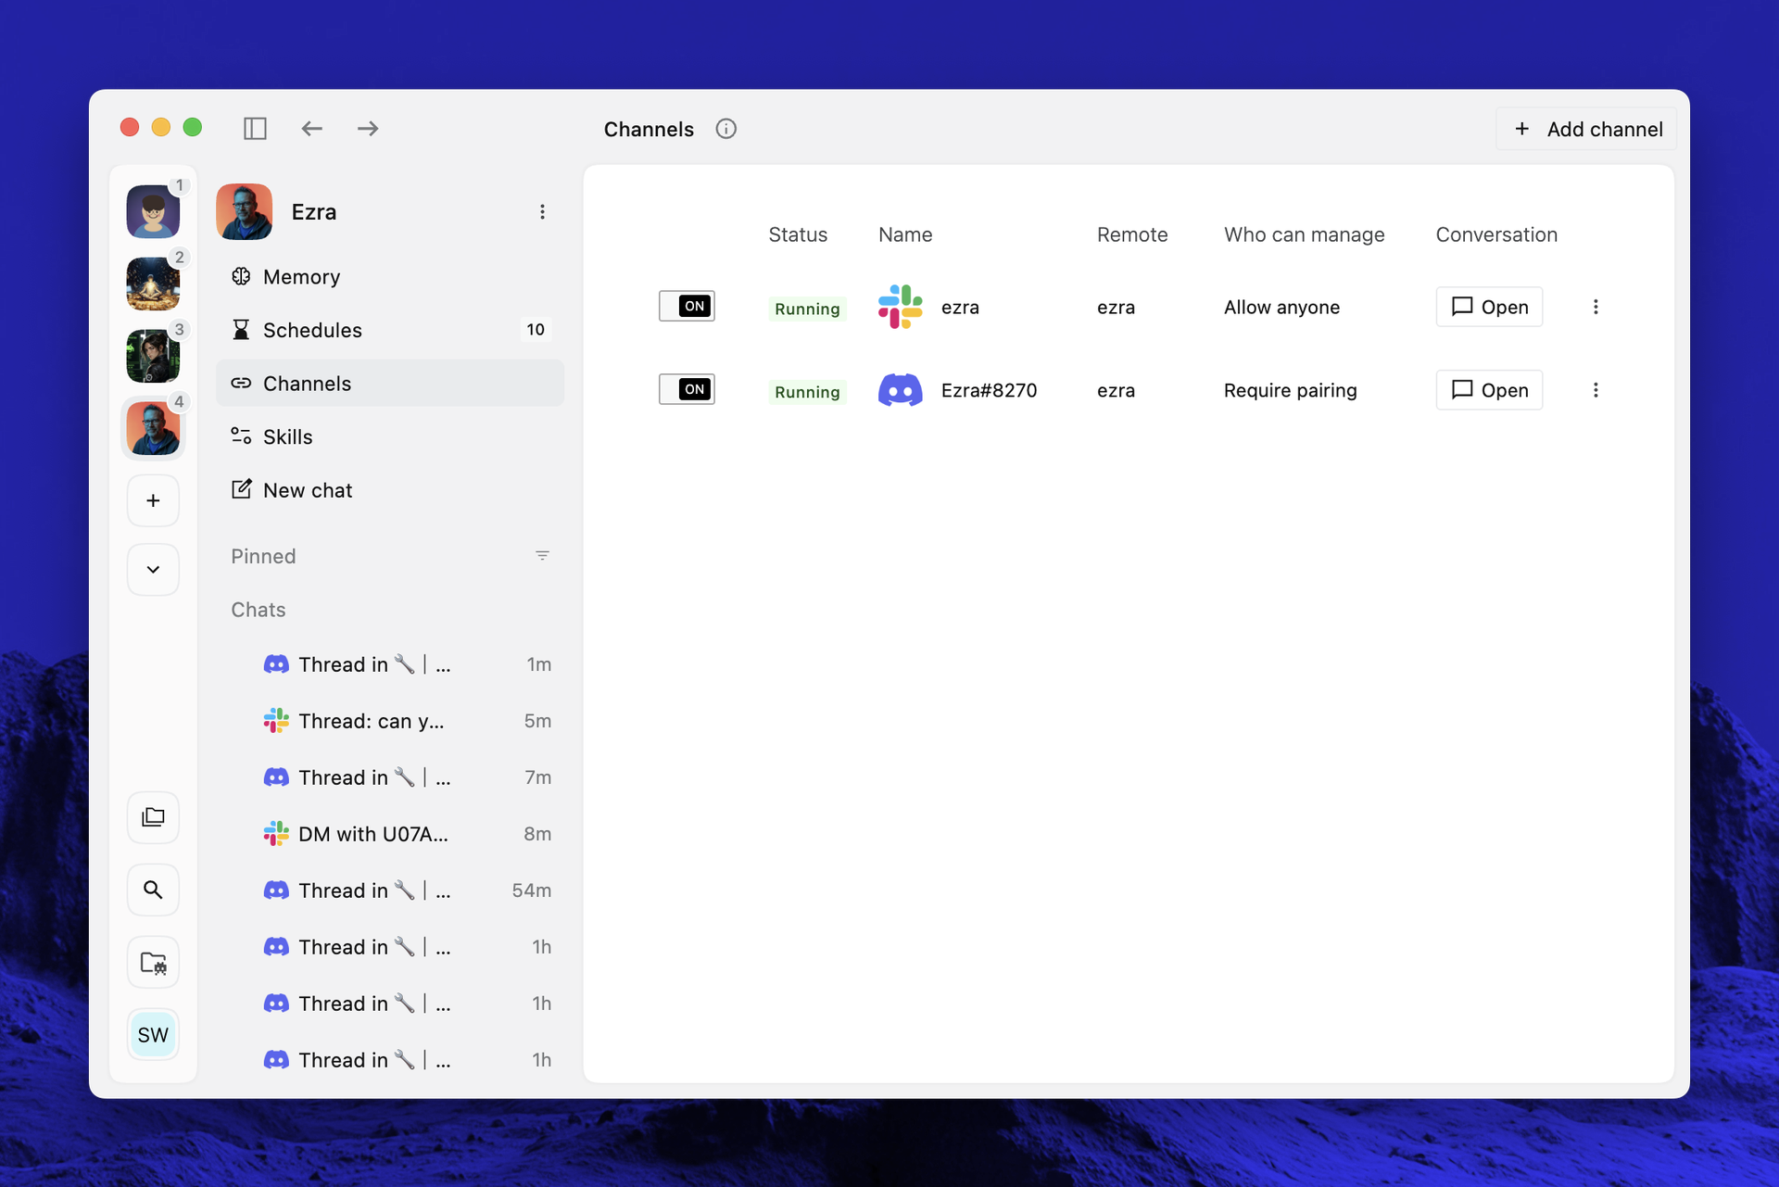This screenshot has height=1187, width=1779.
Task: Open search with magnifier icon
Action: (153, 890)
